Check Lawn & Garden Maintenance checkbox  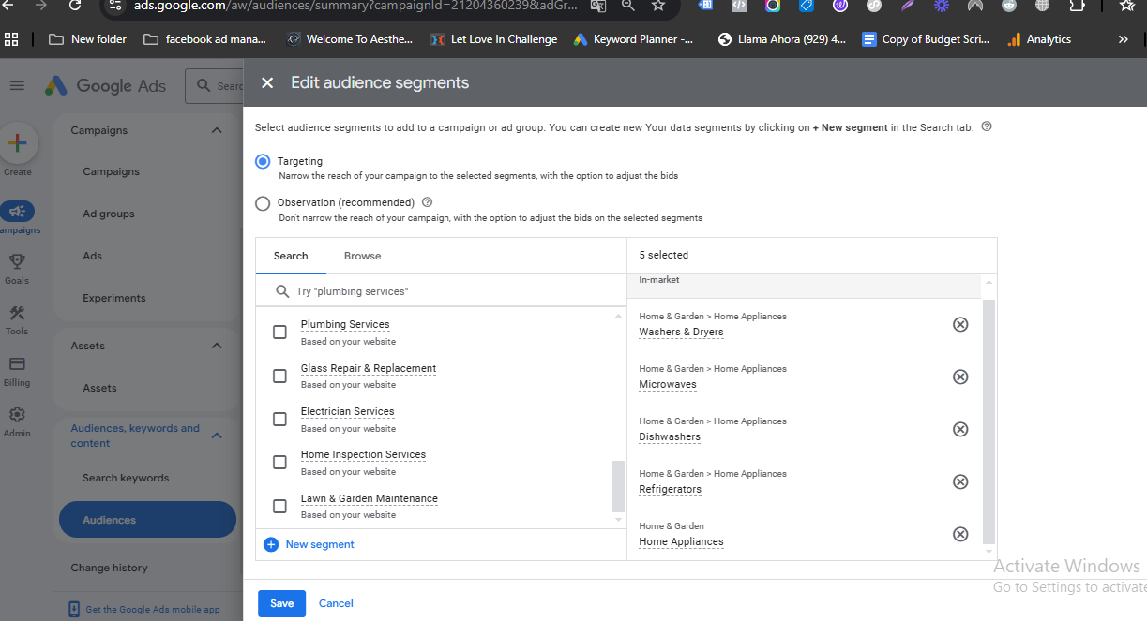(279, 506)
